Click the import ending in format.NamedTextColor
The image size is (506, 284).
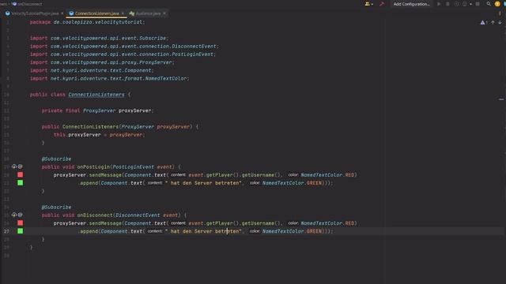[x=109, y=78]
